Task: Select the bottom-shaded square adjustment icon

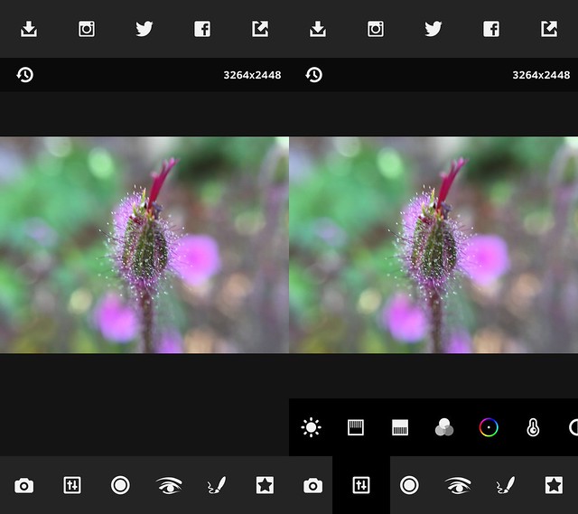Action: (x=400, y=427)
